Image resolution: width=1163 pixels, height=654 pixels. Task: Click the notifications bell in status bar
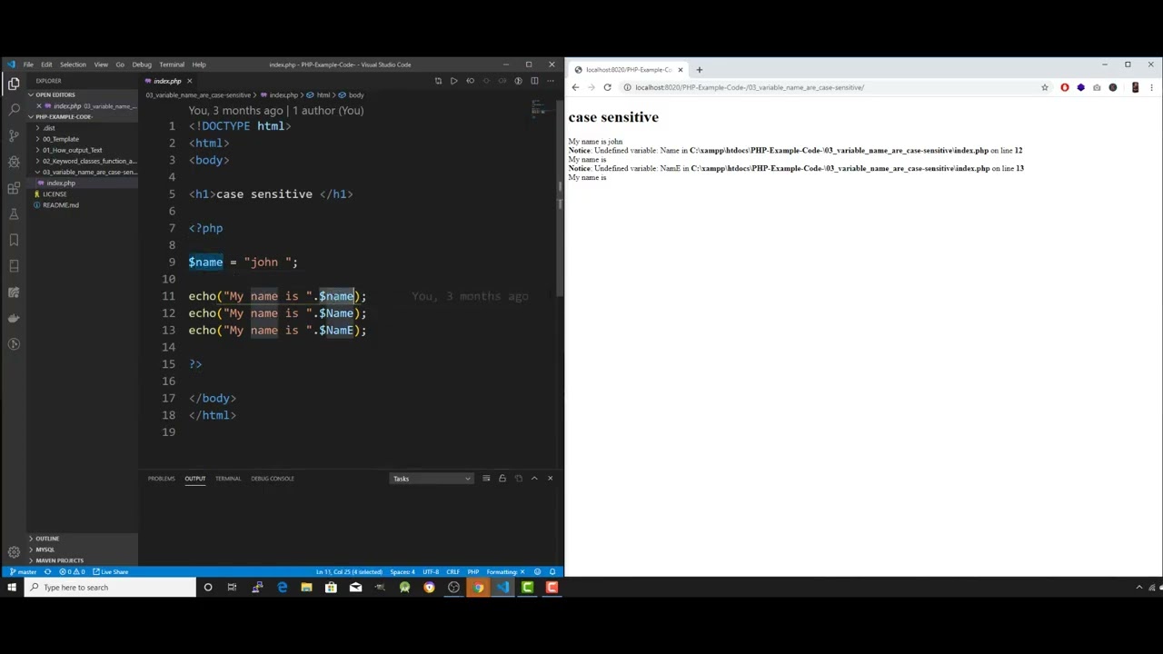click(x=552, y=572)
